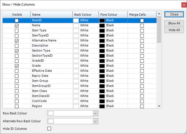Screen dimensions: 187x134
Task: Tick Merge Cells box for Description row
Action: pos(142,46)
